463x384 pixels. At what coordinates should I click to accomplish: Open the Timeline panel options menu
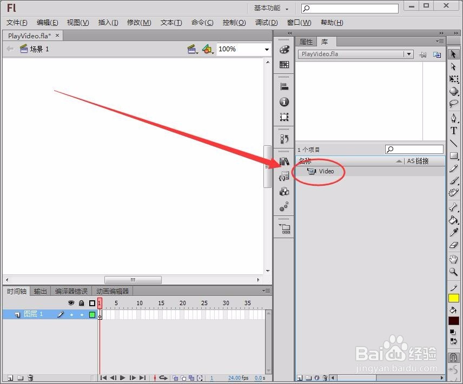tap(266, 291)
